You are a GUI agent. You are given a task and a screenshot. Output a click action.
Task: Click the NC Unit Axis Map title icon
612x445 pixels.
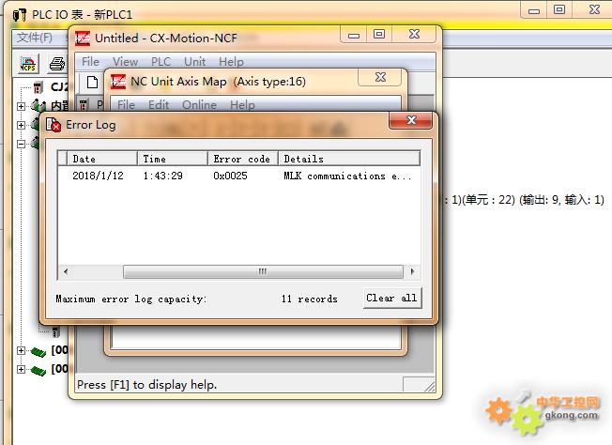coord(118,82)
